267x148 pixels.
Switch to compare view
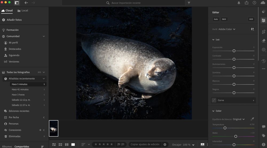pyautogui.click(x=67, y=145)
